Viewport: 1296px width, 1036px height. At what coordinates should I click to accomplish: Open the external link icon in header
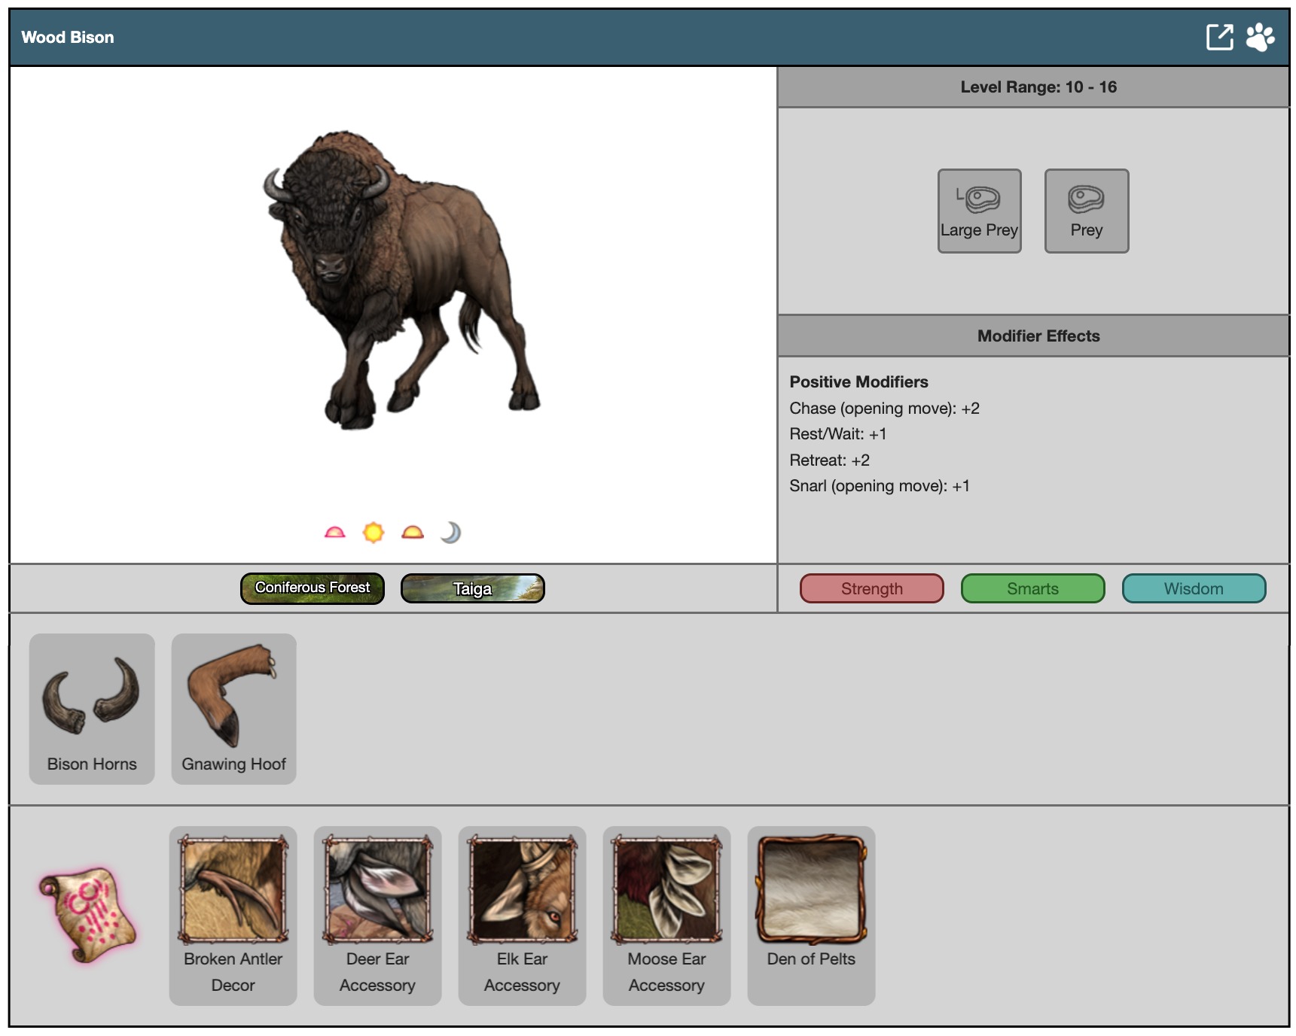pyautogui.click(x=1219, y=37)
